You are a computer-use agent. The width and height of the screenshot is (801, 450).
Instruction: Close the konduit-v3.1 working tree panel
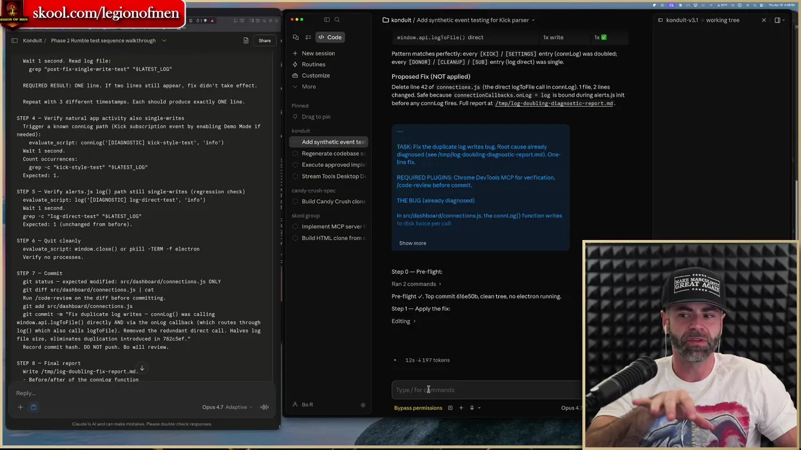(763, 20)
